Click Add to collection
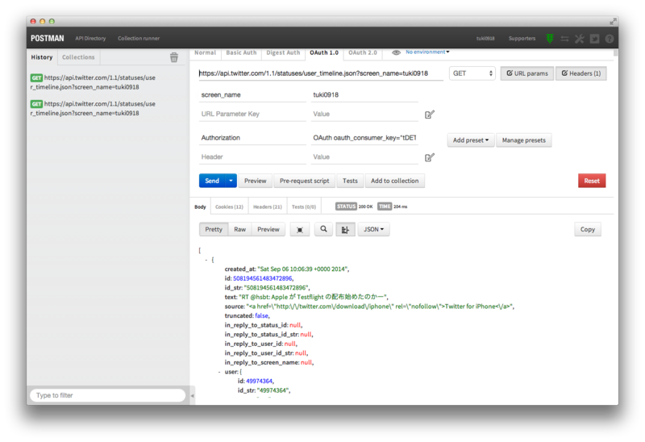Image resolution: width=645 pixels, height=442 pixels. [395, 181]
